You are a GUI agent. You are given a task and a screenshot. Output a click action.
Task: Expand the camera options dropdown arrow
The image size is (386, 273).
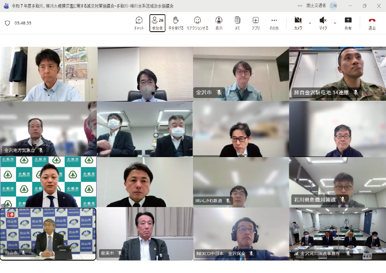(x=310, y=23)
